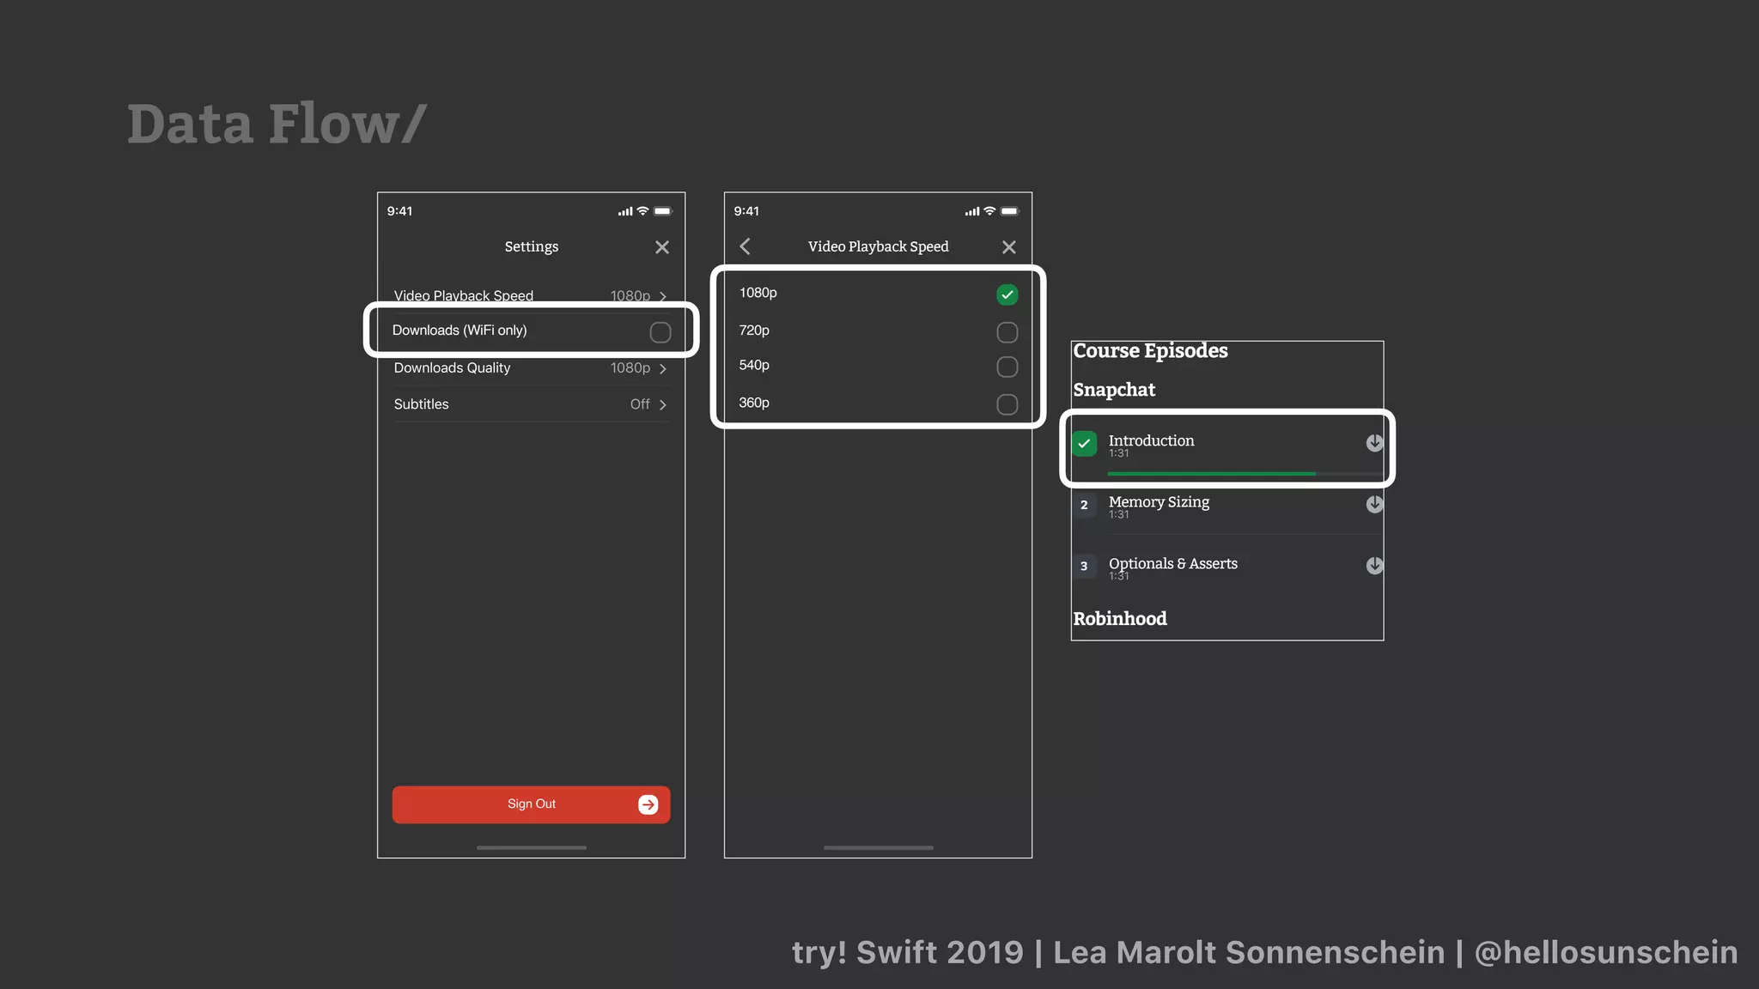Click the Snapchat section heading
The width and height of the screenshot is (1759, 989).
pos(1114,390)
